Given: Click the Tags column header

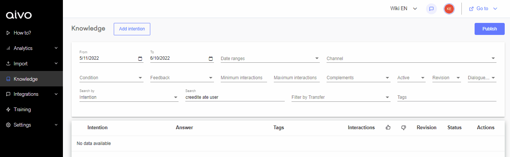Looking at the screenshot, I should point(279,128).
